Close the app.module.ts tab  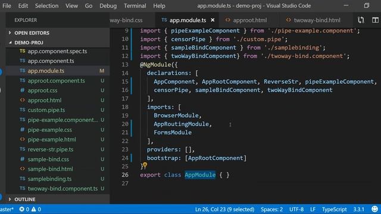click(x=213, y=20)
